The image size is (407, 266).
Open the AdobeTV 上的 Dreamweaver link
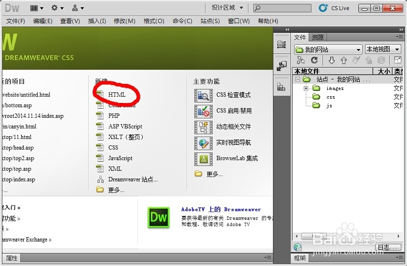(x=221, y=209)
